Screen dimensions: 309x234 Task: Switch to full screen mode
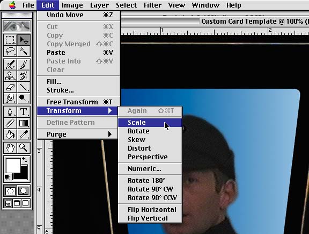point(26,203)
